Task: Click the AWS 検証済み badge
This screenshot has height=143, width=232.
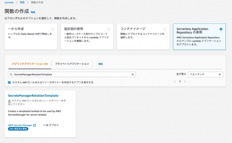Action: (18, 129)
